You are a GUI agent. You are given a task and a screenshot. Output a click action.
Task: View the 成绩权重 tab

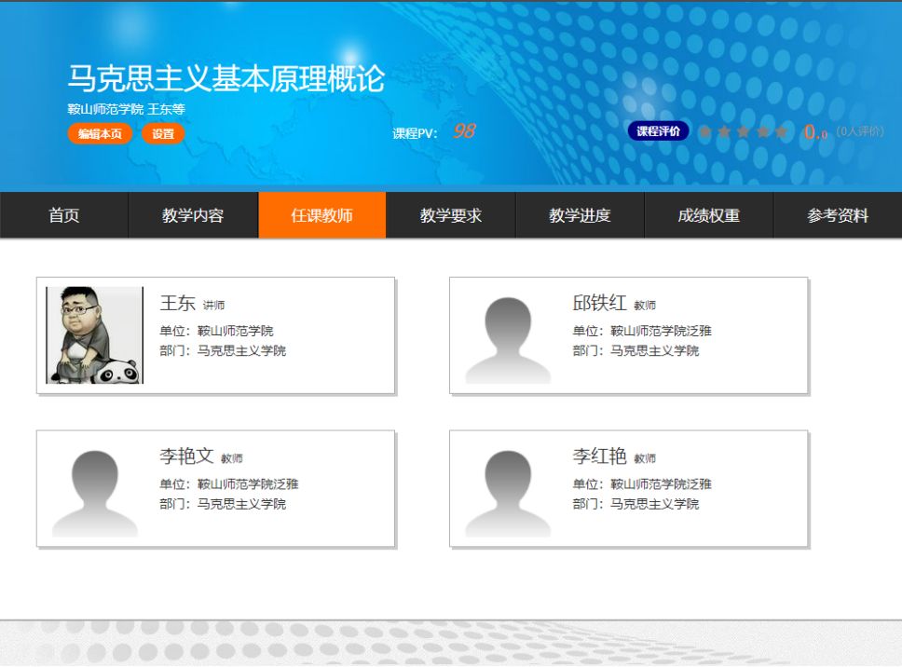708,215
